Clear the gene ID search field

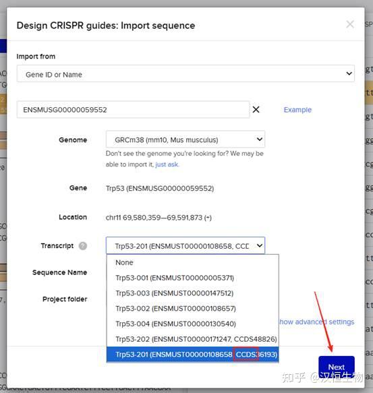pos(256,109)
